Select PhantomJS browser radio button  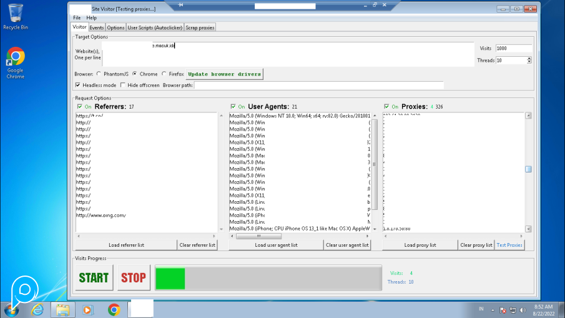coord(99,74)
